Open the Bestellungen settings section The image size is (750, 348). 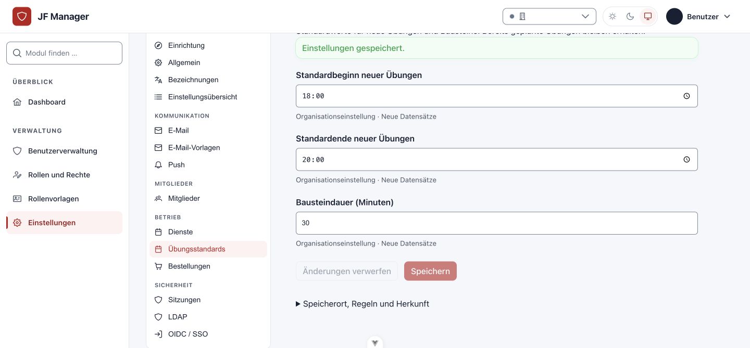point(208,266)
